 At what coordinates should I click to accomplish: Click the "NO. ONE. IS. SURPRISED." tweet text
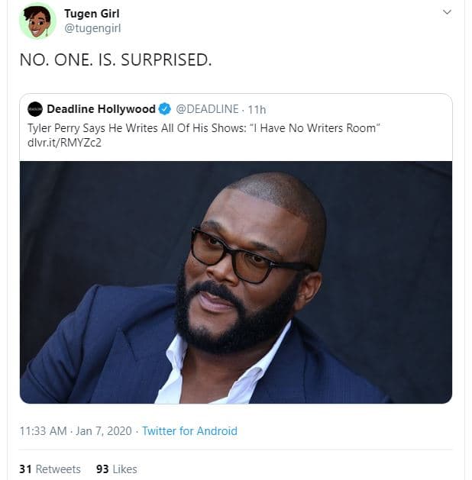[x=115, y=60]
